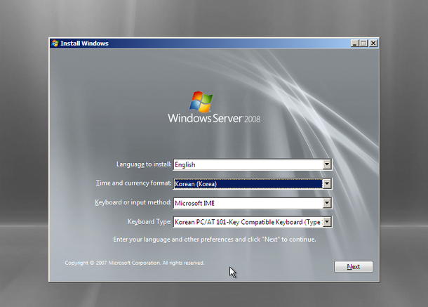Click the Install Windows title bar icon
This screenshot has height=307, width=428.
[x=55, y=43]
